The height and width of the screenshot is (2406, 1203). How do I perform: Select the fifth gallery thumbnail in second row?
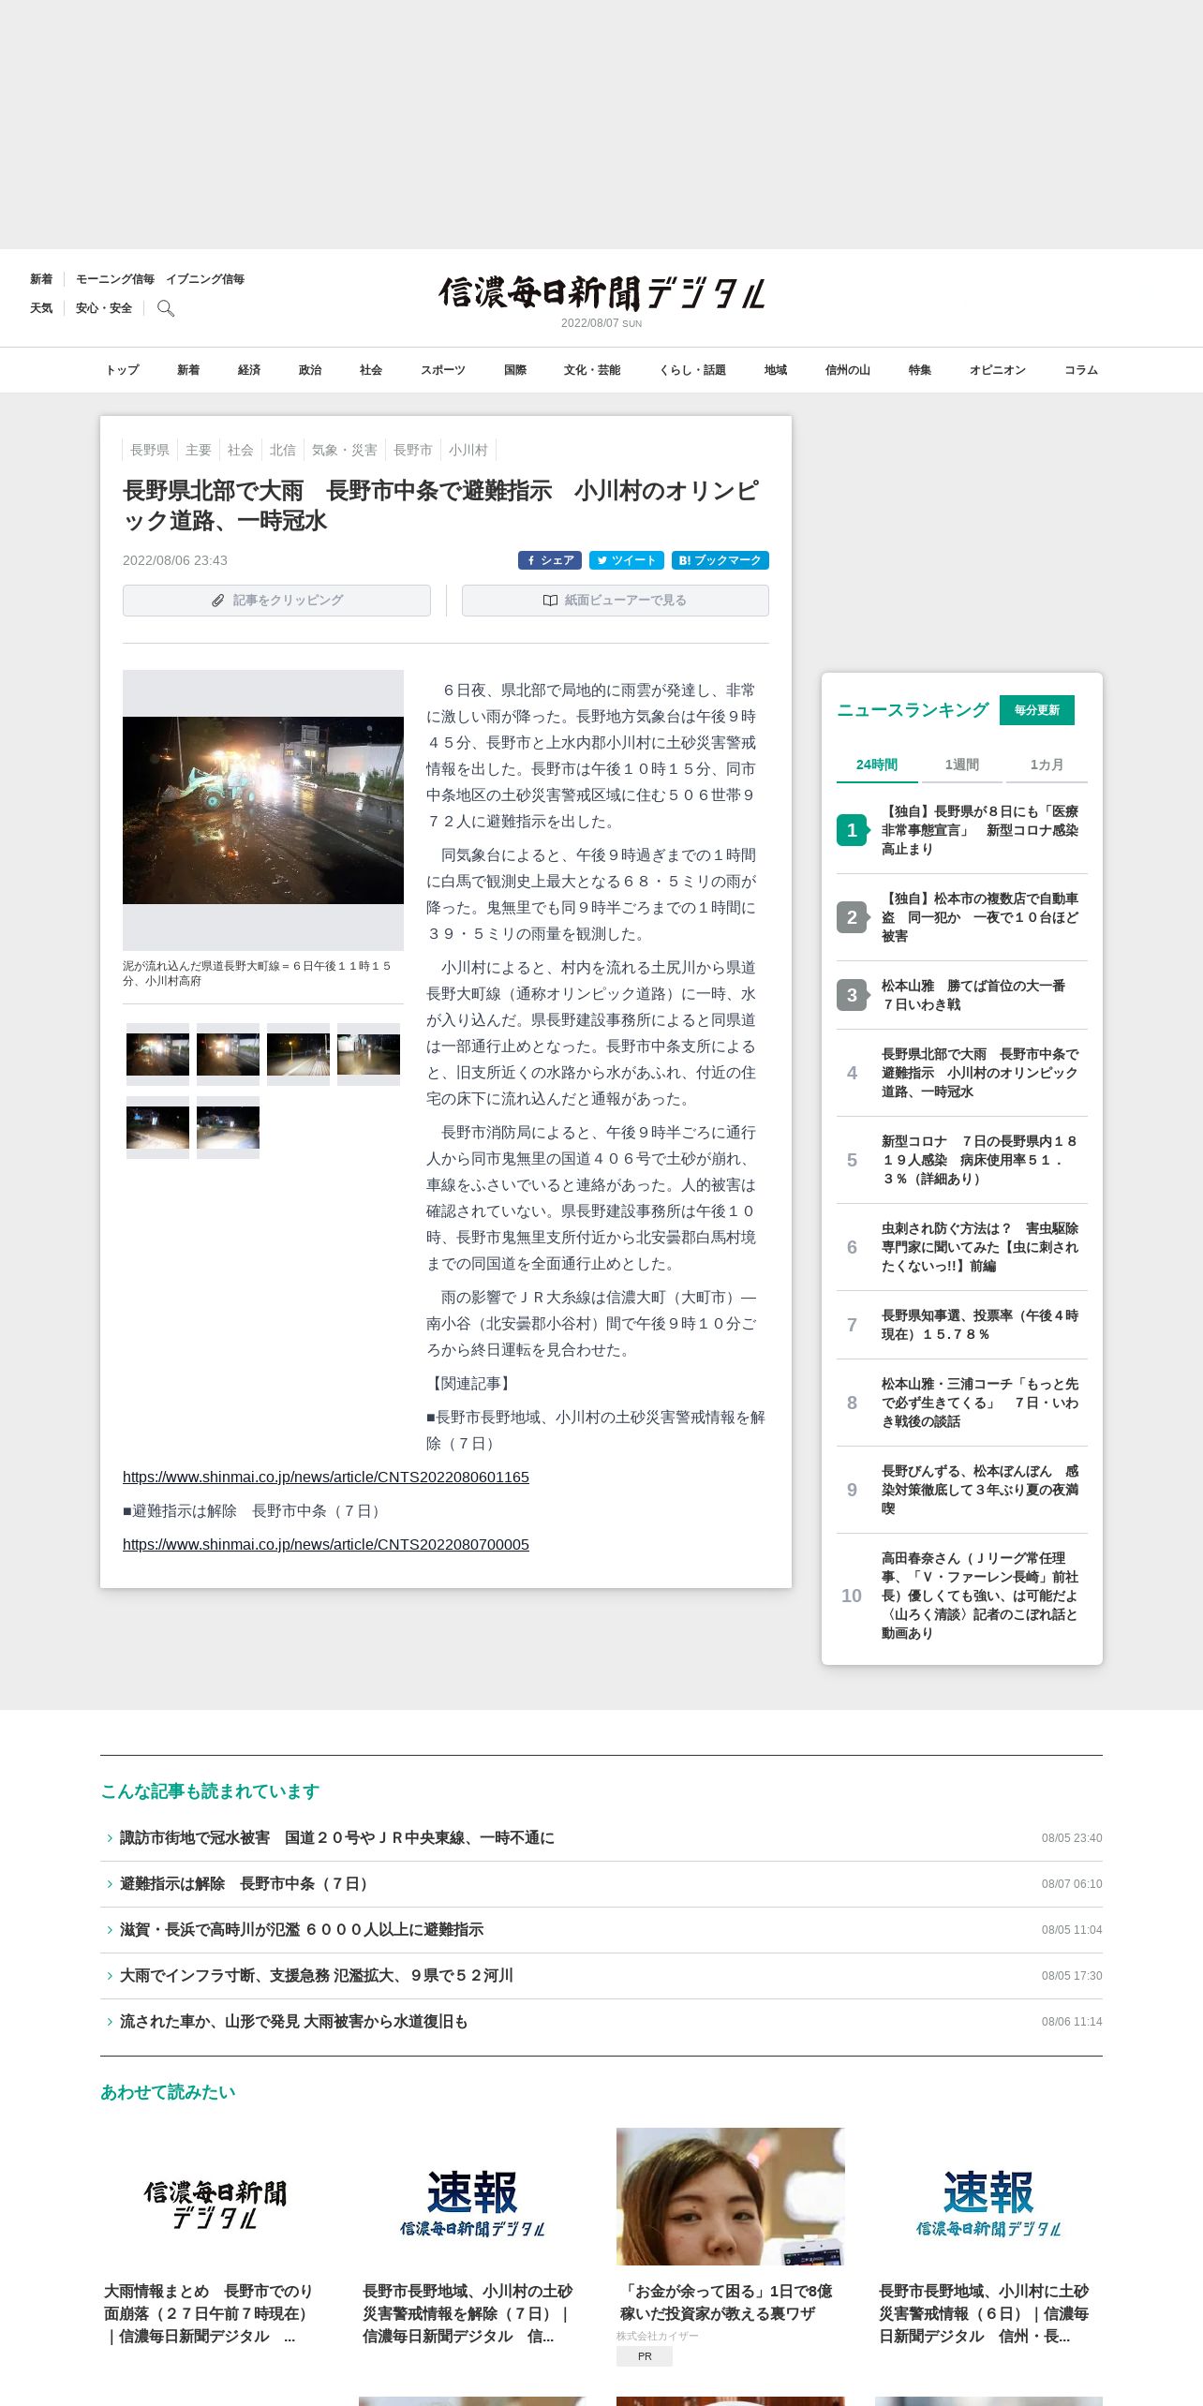point(157,1127)
